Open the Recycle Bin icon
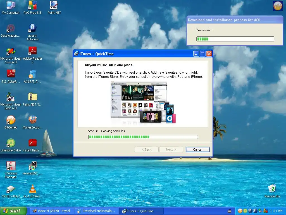The image size is (286, 215). 272,191
